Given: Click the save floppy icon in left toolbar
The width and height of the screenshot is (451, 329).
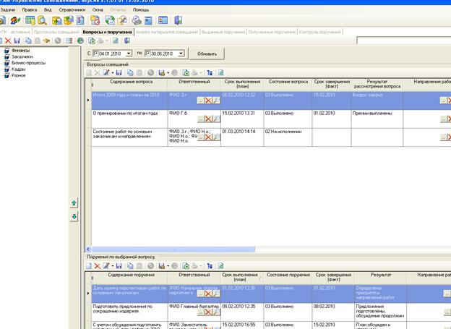Looking at the screenshot, I should pos(17,41).
